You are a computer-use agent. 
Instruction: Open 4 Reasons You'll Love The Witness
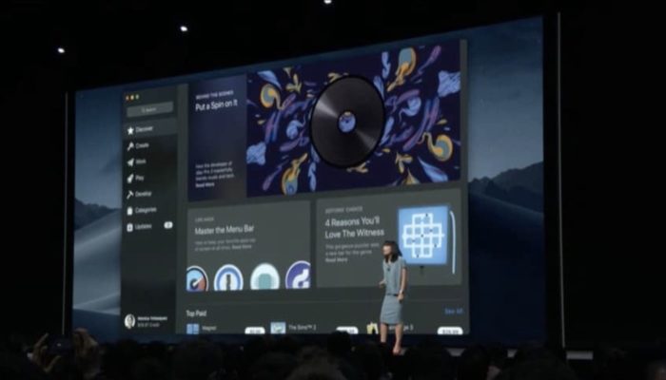(x=354, y=228)
